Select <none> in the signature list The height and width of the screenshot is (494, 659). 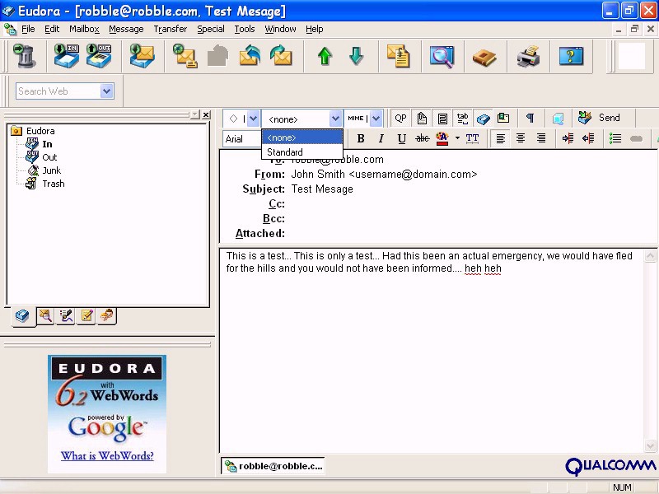[302, 137]
